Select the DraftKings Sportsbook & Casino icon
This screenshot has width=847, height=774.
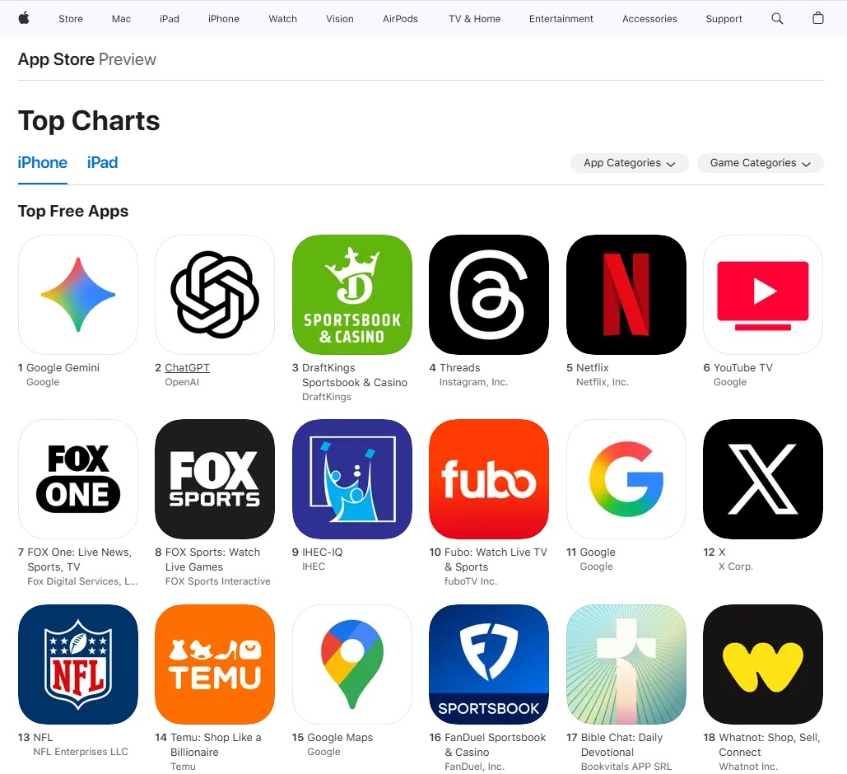(x=352, y=295)
